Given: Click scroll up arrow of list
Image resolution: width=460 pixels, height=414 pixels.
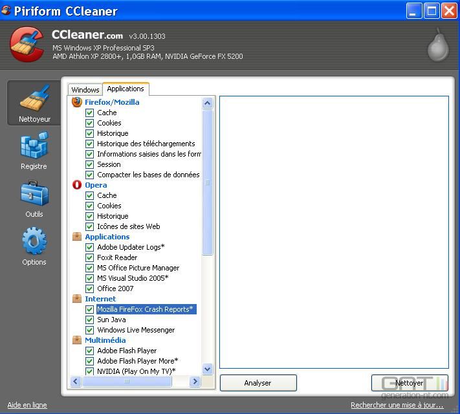Looking at the screenshot, I should (x=208, y=103).
